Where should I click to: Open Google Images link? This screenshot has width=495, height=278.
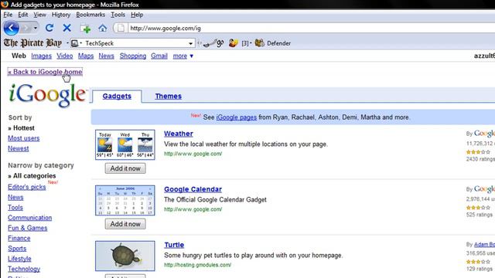tap(41, 56)
